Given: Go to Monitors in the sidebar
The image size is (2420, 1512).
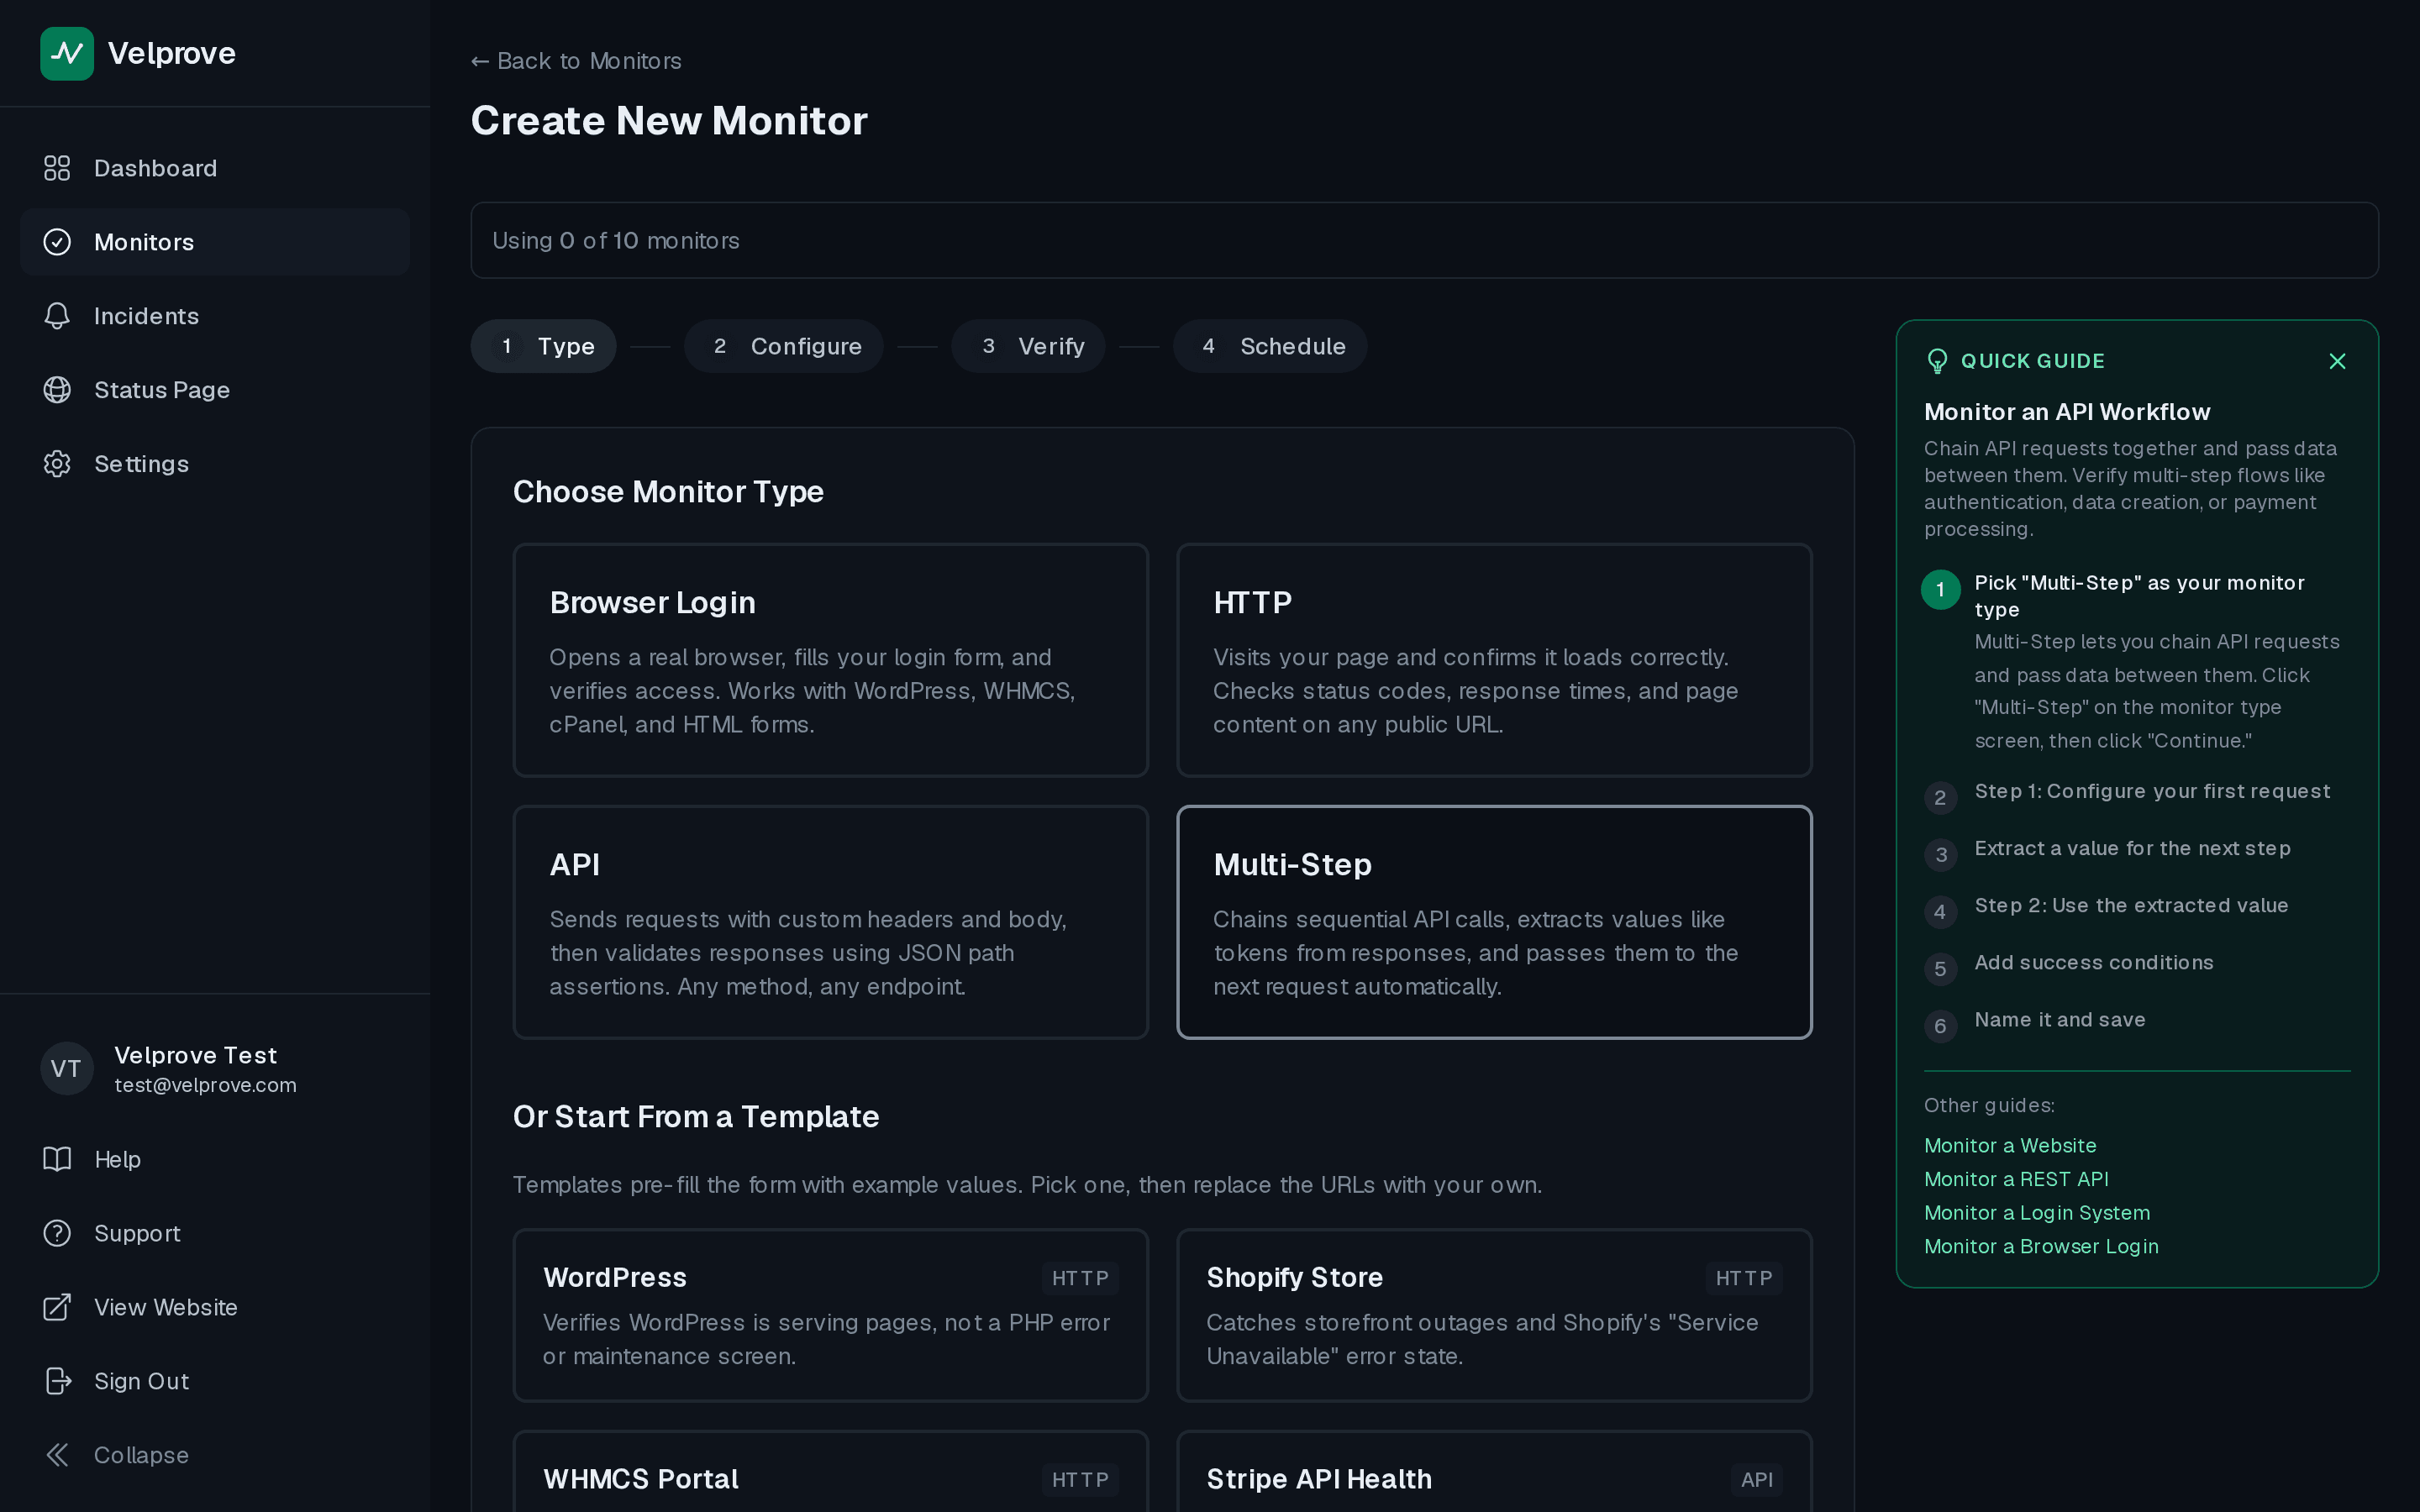Looking at the screenshot, I should point(215,242).
